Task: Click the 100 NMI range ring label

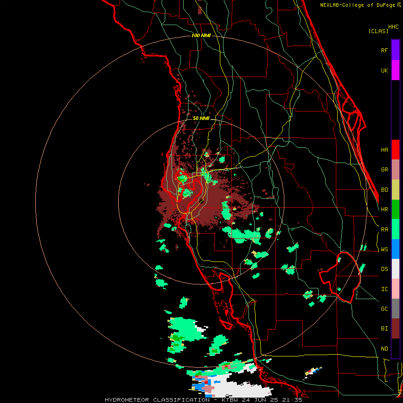Action: pyautogui.click(x=201, y=35)
